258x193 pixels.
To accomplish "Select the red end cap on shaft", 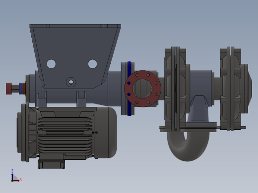I will coord(9,89).
